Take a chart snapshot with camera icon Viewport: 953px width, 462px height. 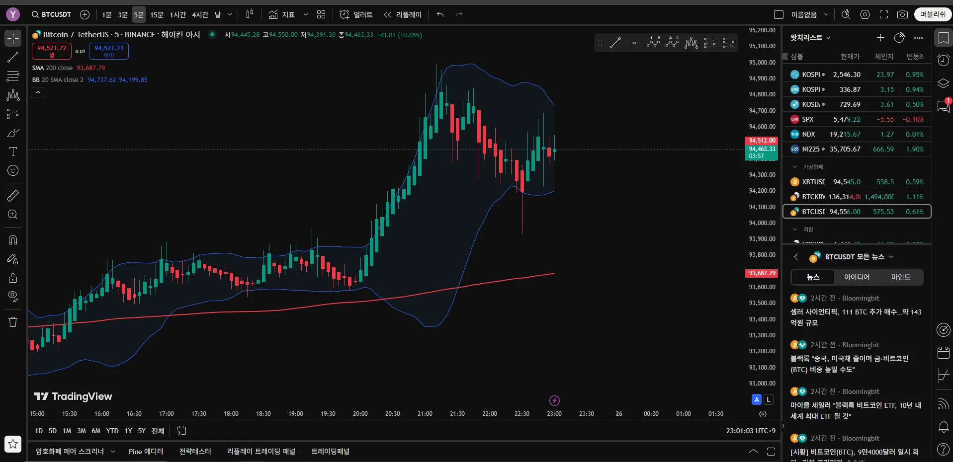tap(902, 14)
